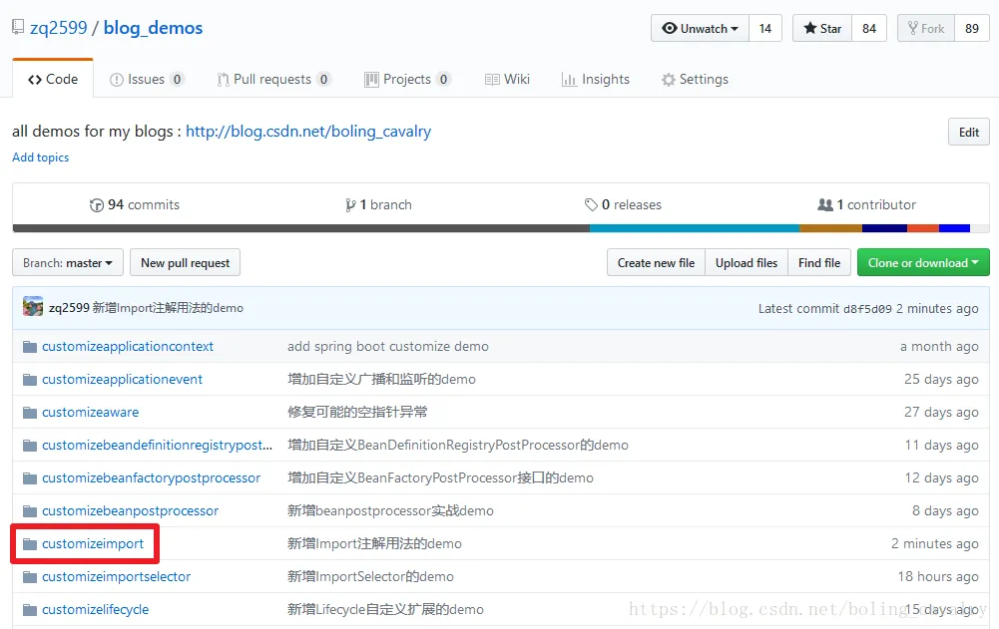Click the Create new file button
Viewport: 999px width, 629px height.
tap(656, 263)
